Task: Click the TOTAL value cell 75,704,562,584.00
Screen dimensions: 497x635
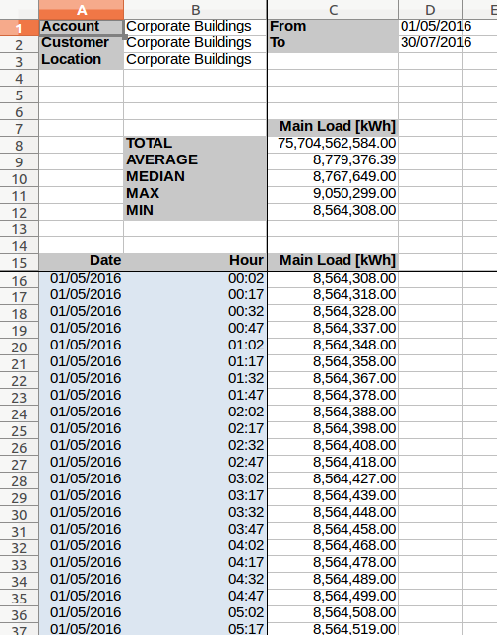Action: tap(333, 144)
